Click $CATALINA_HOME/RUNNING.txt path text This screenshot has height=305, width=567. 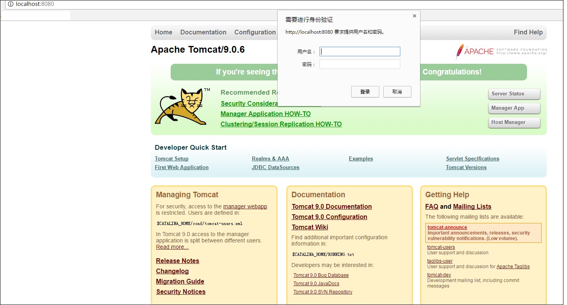pyautogui.click(x=323, y=254)
